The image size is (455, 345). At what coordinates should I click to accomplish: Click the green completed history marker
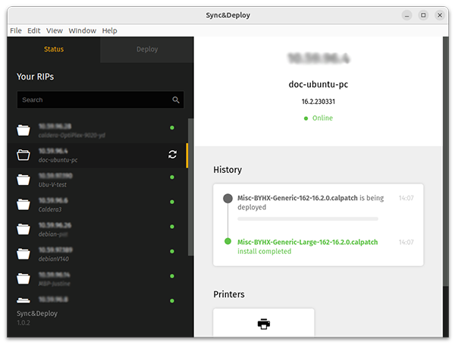pyautogui.click(x=227, y=241)
